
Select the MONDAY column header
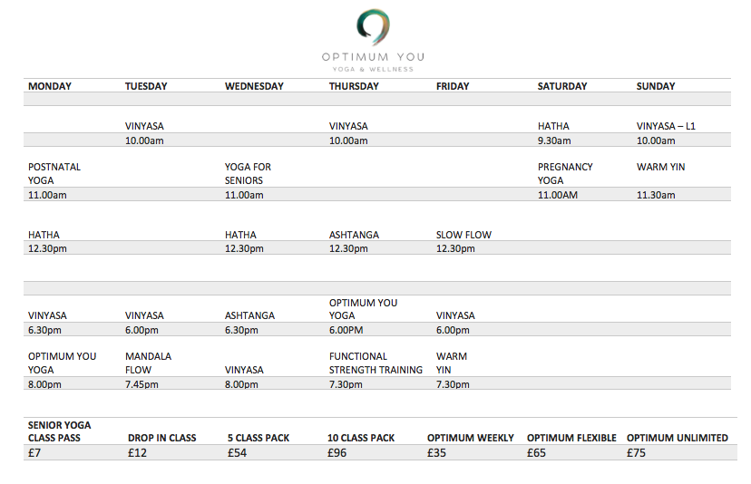point(50,87)
